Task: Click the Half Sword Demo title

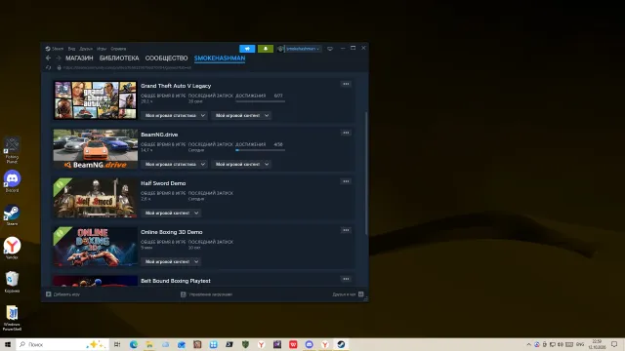Action: pos(163,183)
